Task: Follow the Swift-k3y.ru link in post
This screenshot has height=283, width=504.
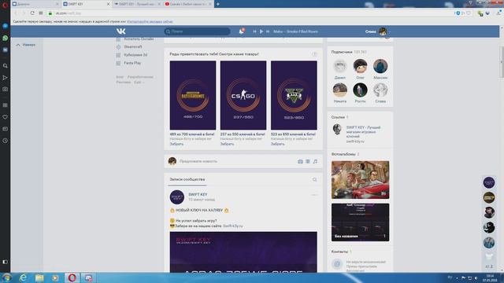Action: (233, 226)
